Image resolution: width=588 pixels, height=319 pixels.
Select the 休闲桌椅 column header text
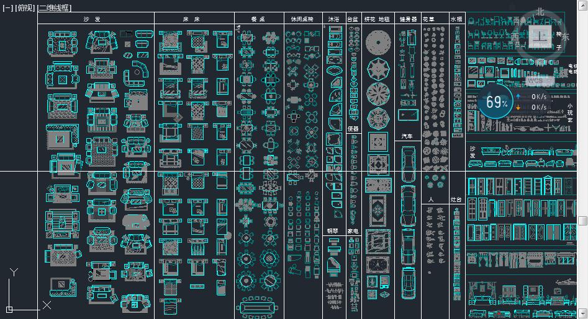click(x=302, y=19)
